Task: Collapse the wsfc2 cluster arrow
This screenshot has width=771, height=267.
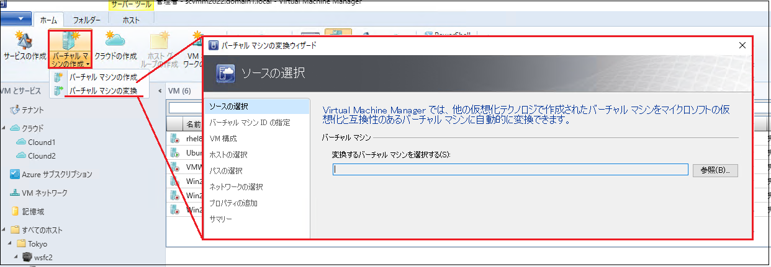Action: tap(17, 256)
